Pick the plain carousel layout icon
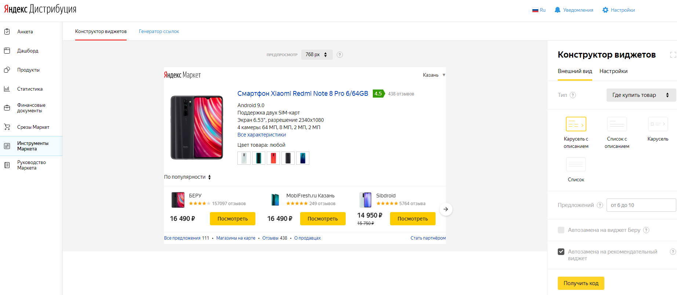 click(x=658, y=124)
